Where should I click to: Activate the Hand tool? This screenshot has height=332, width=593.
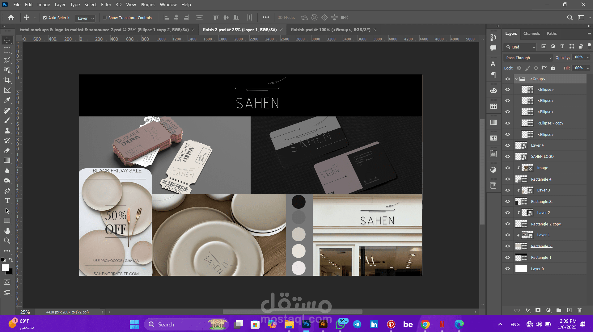tap(7, 231)
